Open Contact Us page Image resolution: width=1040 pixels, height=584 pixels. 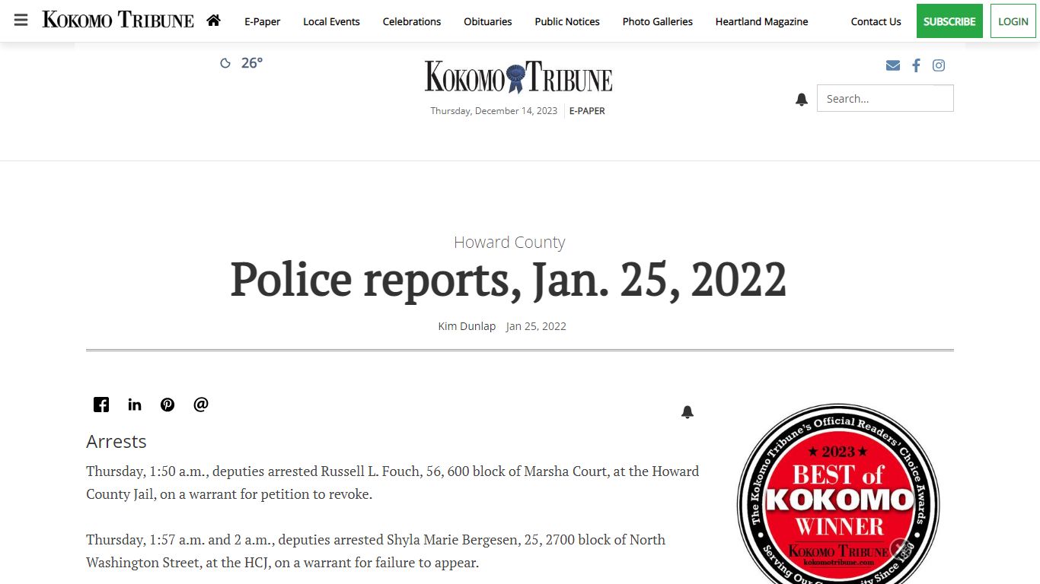tap(876, 21)
